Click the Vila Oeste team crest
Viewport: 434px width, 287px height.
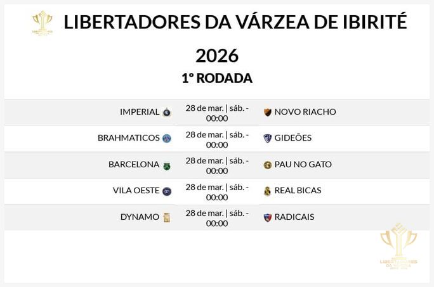click(167, 191)
